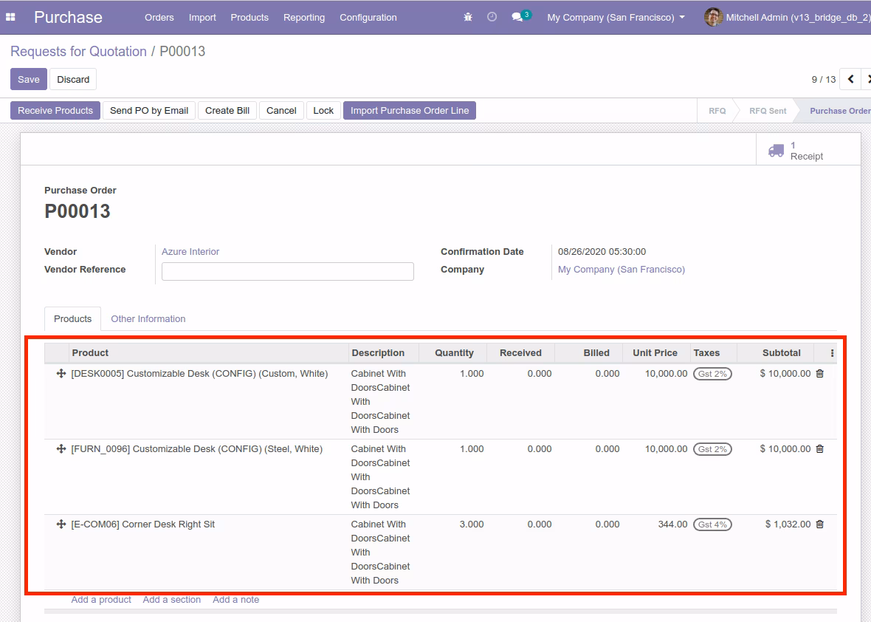Click Gst 2% tag on DESK0005 row
The height and width of the screenshot is (622, 871).
pyautogui.click(x=712, y=374)
